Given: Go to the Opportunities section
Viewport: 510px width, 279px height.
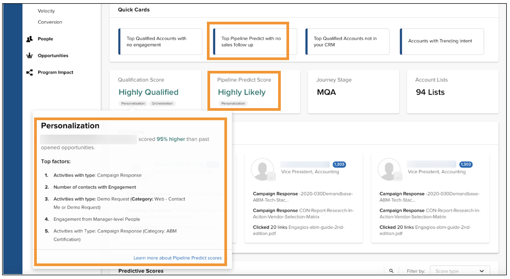Looking at the screenshot, I should [53, 56].
